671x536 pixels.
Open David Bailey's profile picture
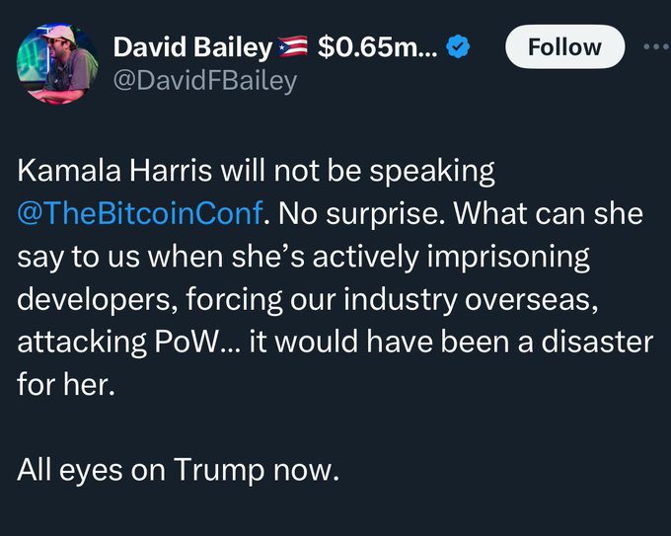pyautogui.click(x=56, y=65)
